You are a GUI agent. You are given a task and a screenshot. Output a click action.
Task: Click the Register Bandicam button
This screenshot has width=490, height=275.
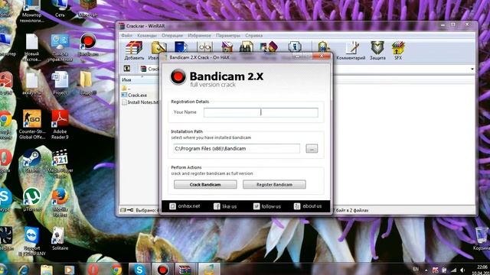pos(274,185)
